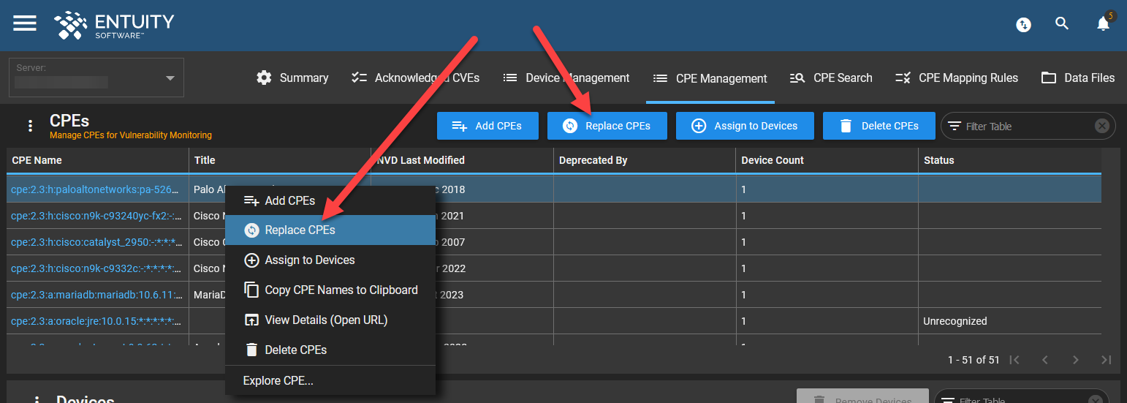Choose Add CPEs in context menu
Image resolution: width=1127 pixels, height=403 pixels.
330,200
